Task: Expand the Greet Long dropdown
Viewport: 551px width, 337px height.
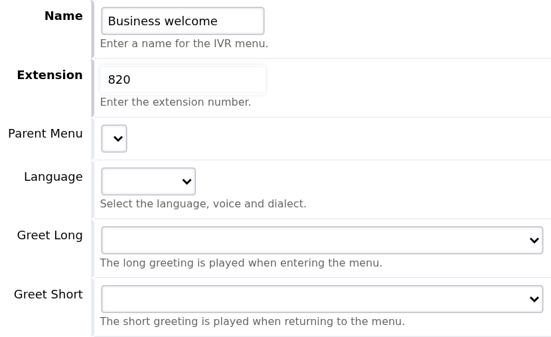Action: (322, 240)
